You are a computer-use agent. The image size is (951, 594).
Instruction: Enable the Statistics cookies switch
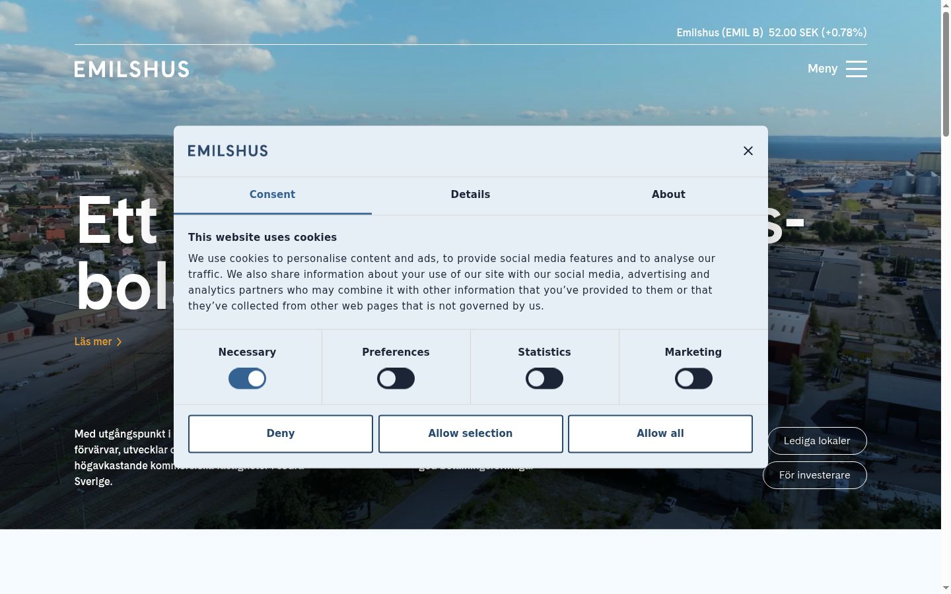[x=544, y=379]
